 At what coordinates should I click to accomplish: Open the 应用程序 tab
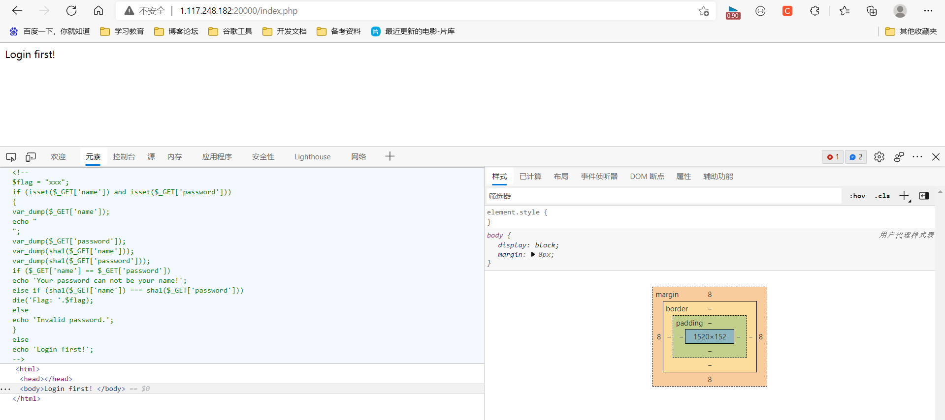pos(217,157)
